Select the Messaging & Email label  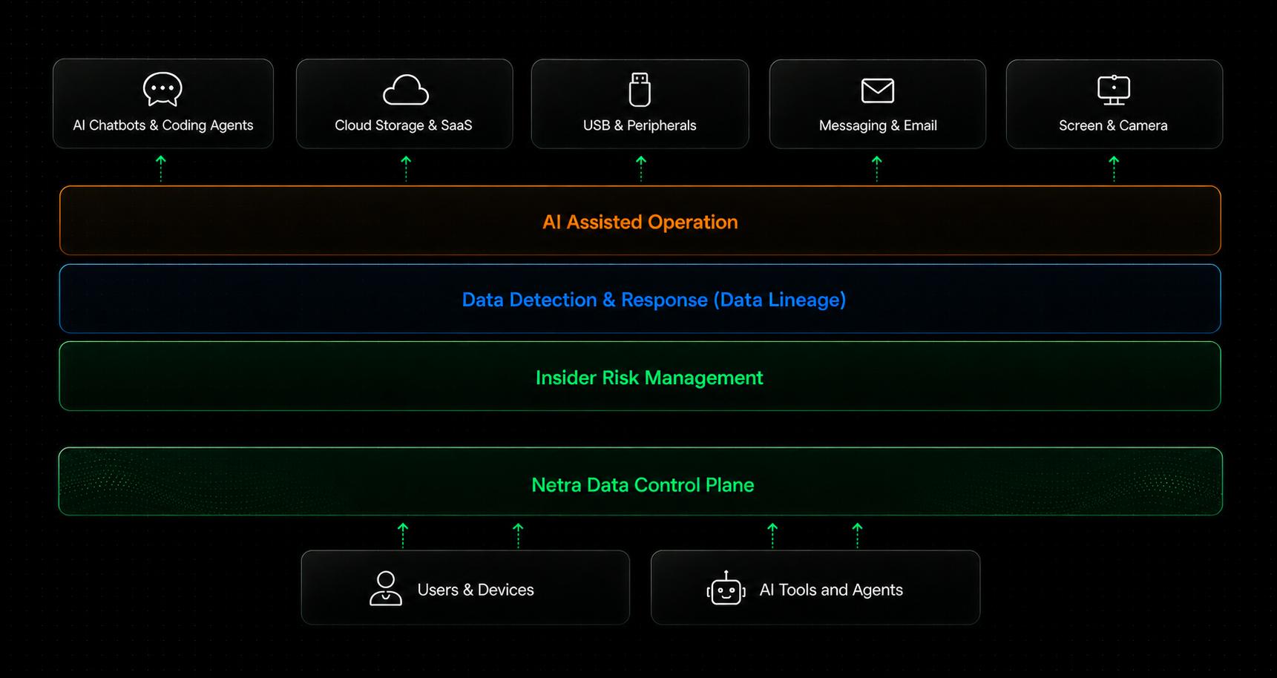pos(878,125)
